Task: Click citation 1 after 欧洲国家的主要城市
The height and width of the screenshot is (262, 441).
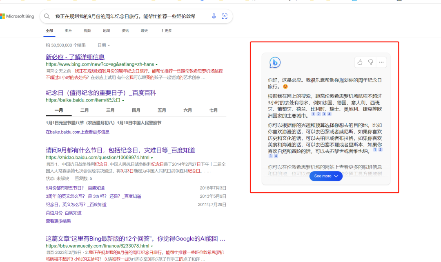Action: point(313,114)
